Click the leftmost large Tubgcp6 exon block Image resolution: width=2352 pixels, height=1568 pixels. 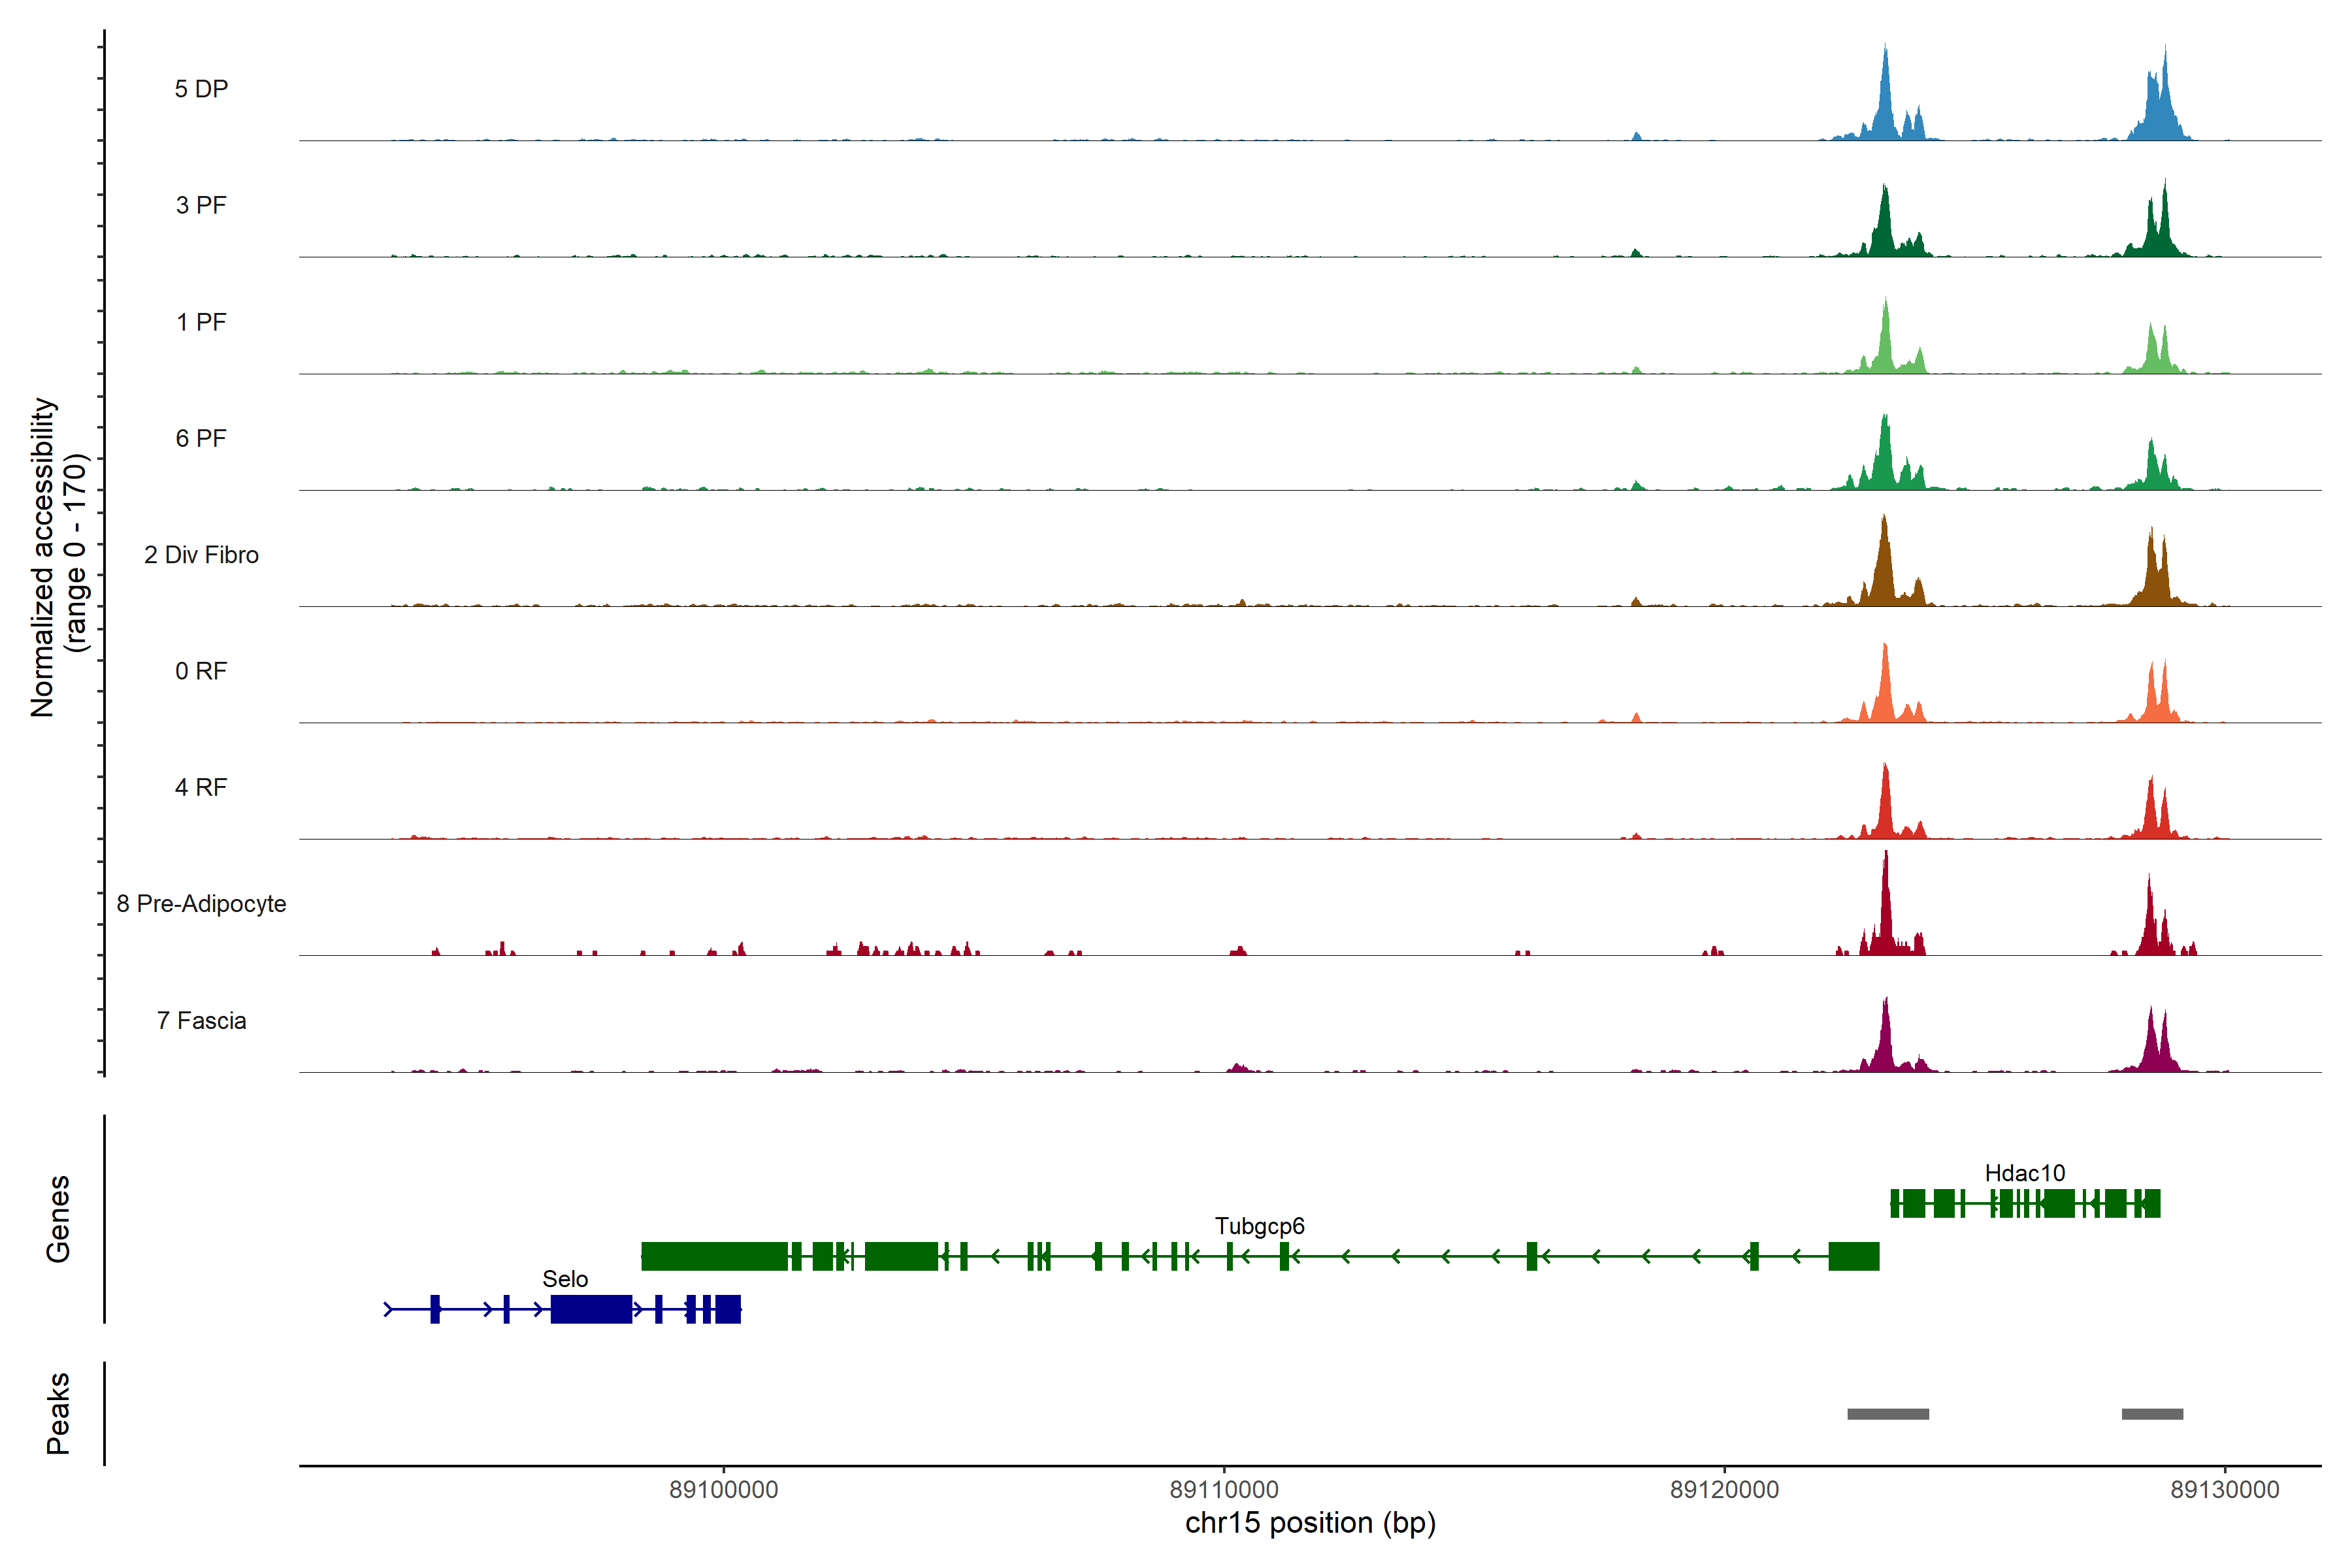714,1256
